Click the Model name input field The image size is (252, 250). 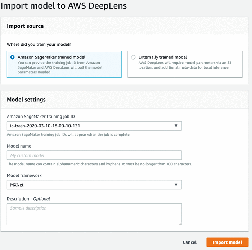94,155
